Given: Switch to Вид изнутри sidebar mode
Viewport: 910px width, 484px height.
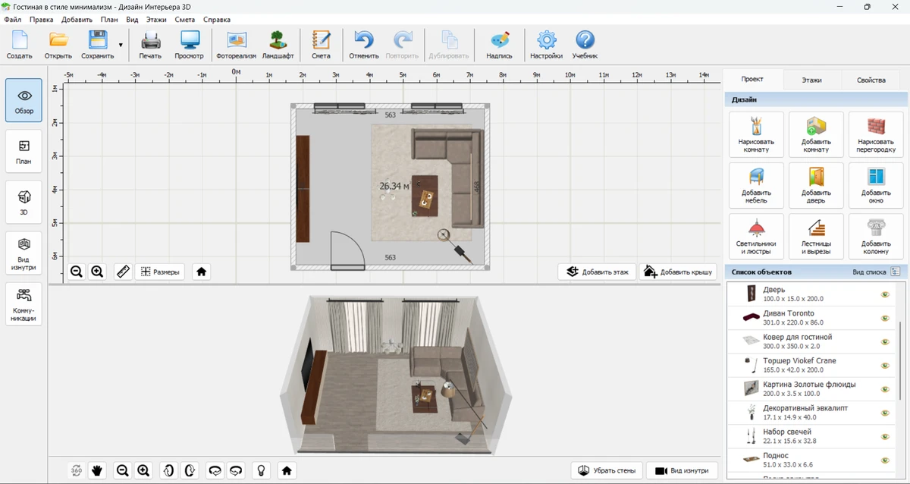Looking at the screenshot, I should tap(24, 253).
